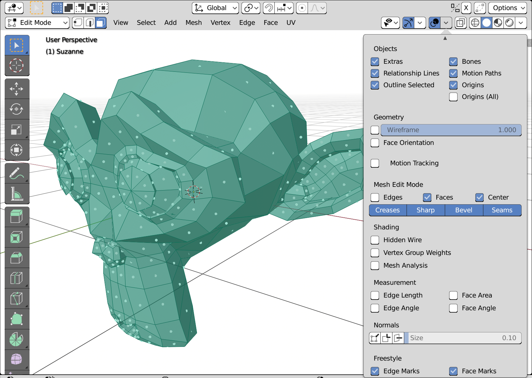Enable Face Orientation overlay
The height and width of the screenshot is (378, 532).
[375, 143]
